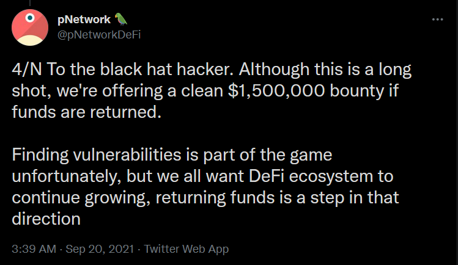Click the 3:39 AM timestamp
Viewport: 458px width, 265px height.
[34, 249]
